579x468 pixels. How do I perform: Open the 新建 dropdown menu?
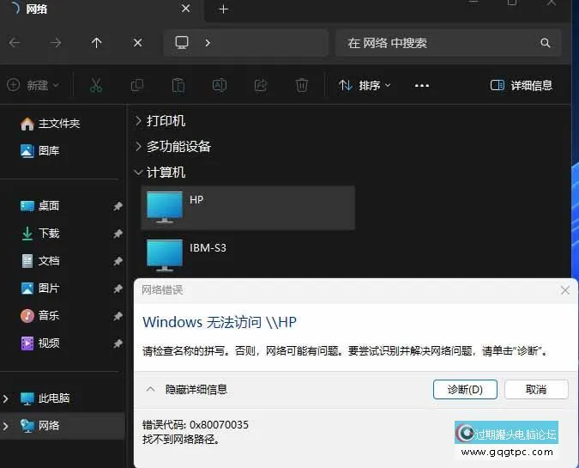click(33, 85)
